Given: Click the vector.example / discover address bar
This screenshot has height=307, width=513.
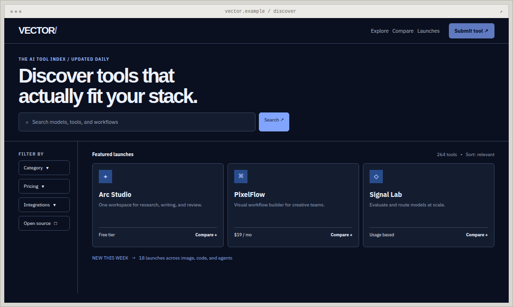Looking at the screenshot, I should [260, 11].
